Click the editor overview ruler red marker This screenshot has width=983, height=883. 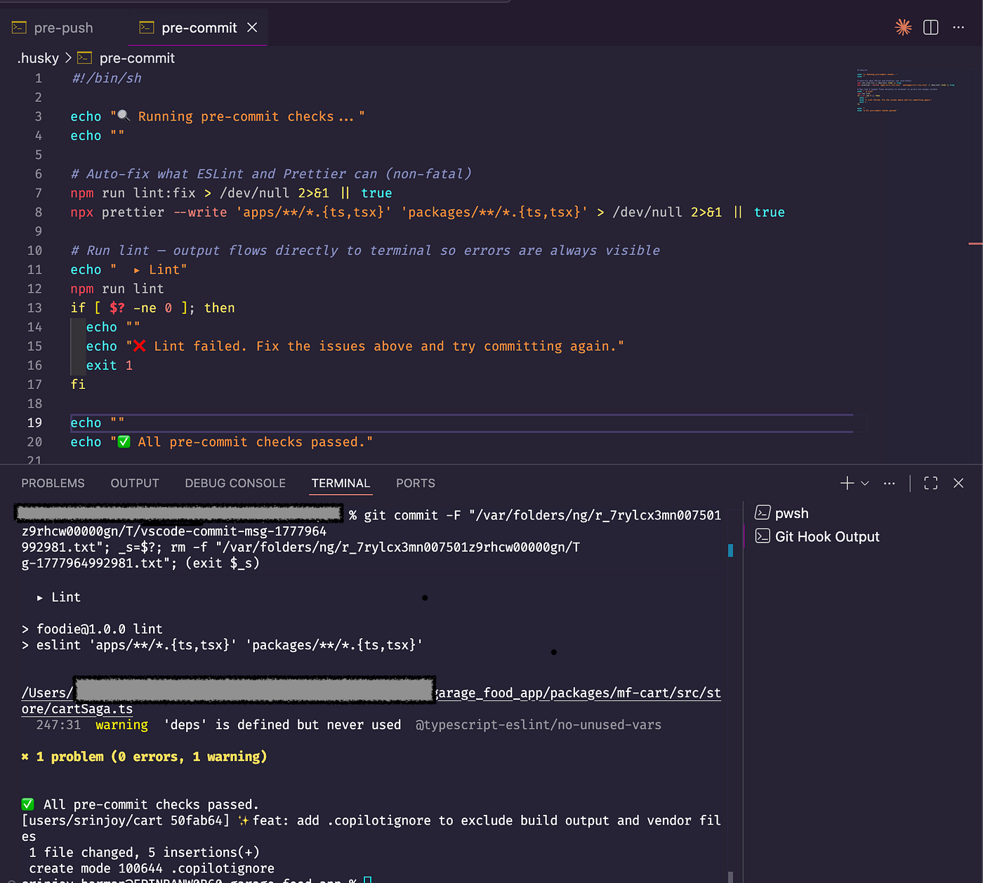[x=975, y=244]
